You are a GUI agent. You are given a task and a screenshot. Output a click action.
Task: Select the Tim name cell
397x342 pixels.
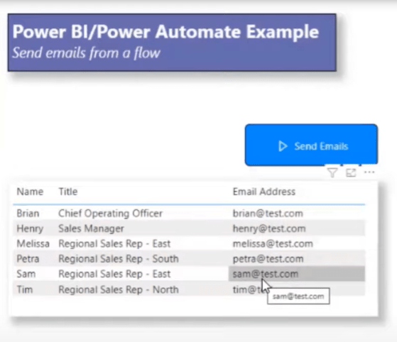(25, 289)
